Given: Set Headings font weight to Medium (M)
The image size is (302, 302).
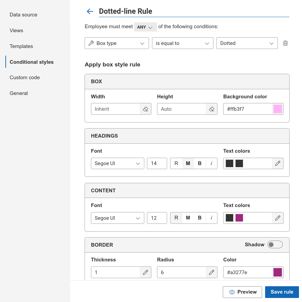Looking at the screenshot, I should 188,163.
